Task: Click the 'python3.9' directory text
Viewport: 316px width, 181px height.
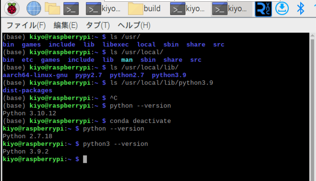Action: click(x=169, y=75)
